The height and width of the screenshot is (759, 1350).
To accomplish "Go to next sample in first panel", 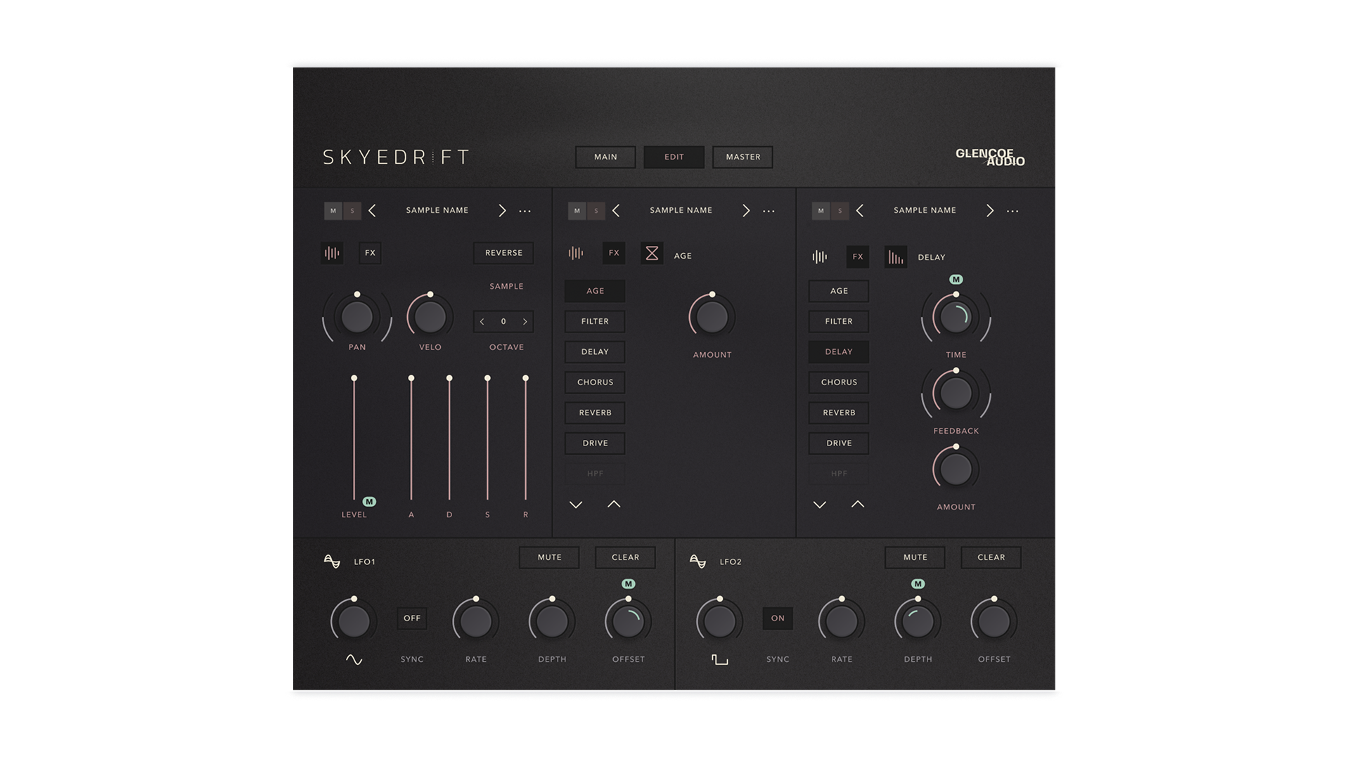I will 502,210.
